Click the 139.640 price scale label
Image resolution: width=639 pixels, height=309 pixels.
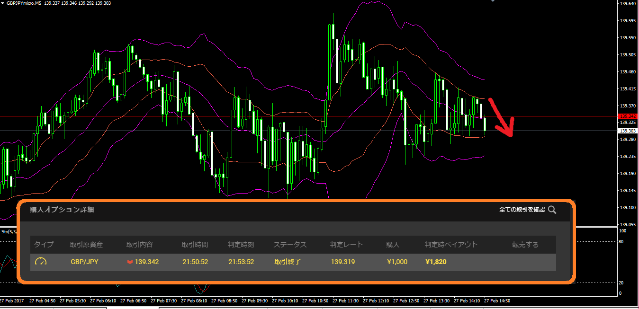(628, 4)
